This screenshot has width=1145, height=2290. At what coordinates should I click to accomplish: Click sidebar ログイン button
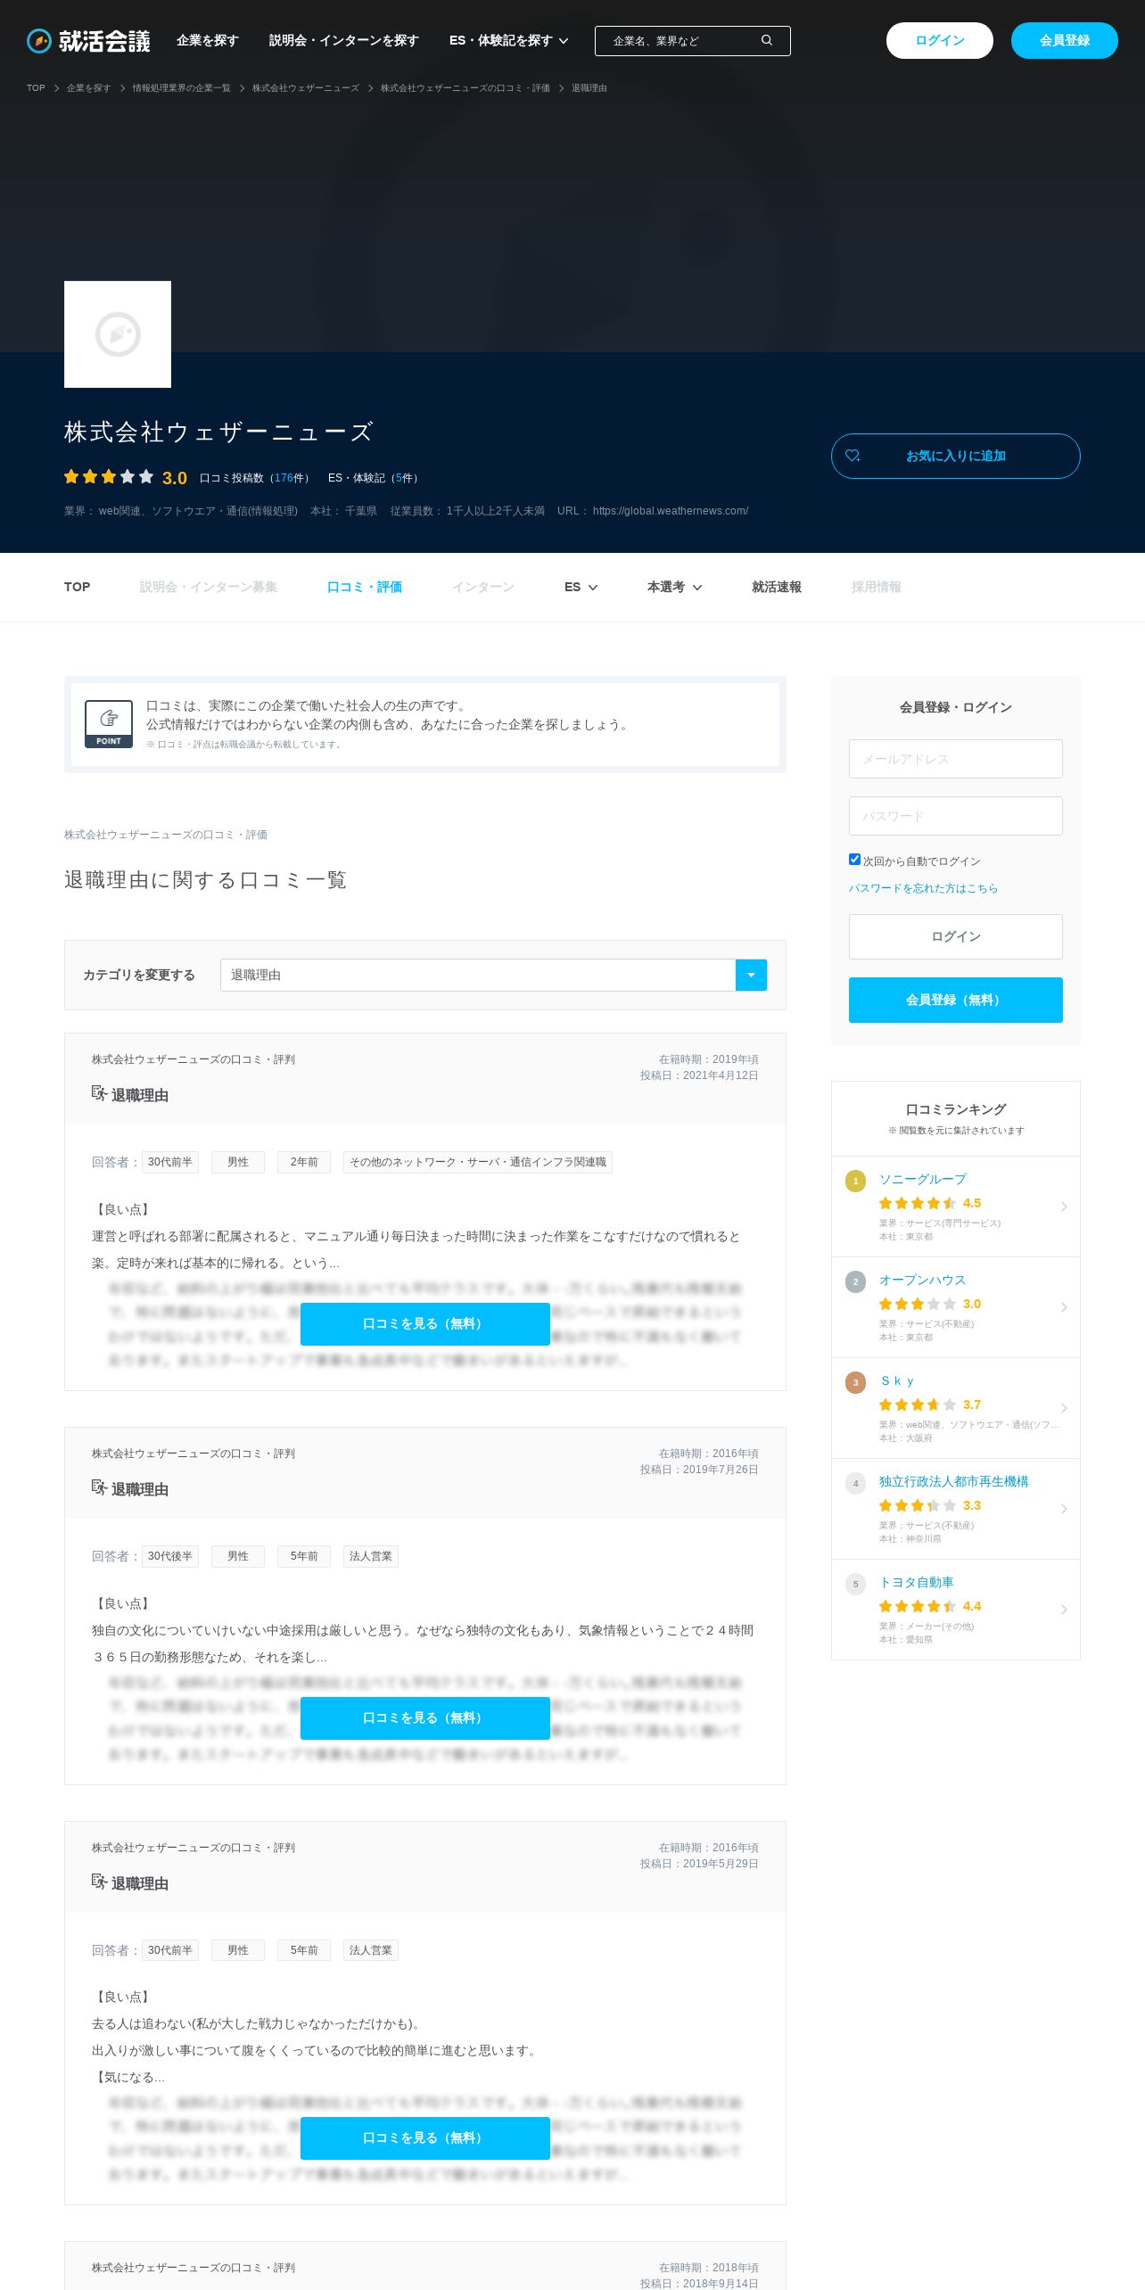(x=956, y=936)
